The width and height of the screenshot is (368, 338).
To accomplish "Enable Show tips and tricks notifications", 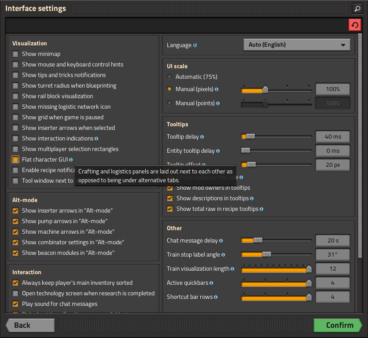I will (15, 75).
